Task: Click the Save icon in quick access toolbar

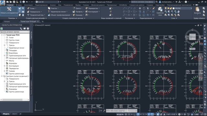Action: pos(14,2)
